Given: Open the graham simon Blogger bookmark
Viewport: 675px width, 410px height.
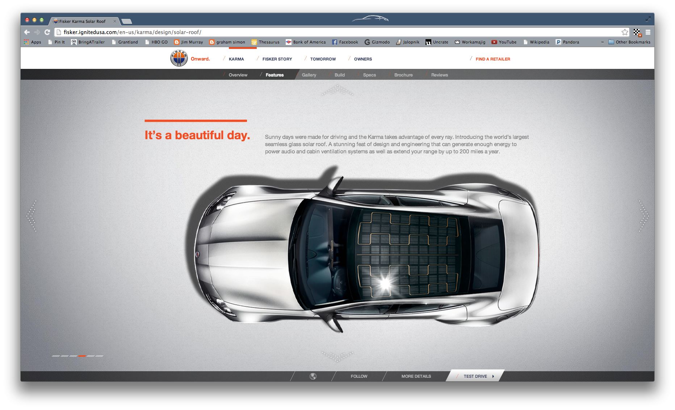Looking at the screenshot, I should point(227,42).
